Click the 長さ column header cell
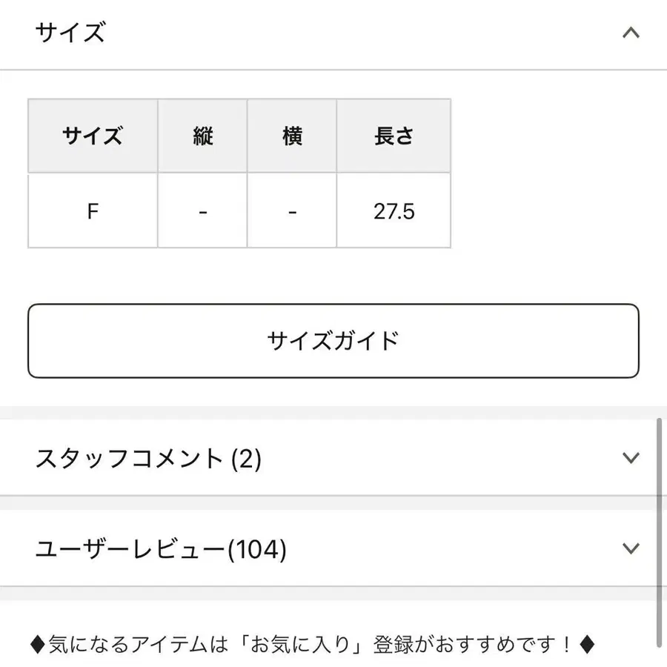Image resolution: width=667 pixels, height=667 pixels. [394, 136]
